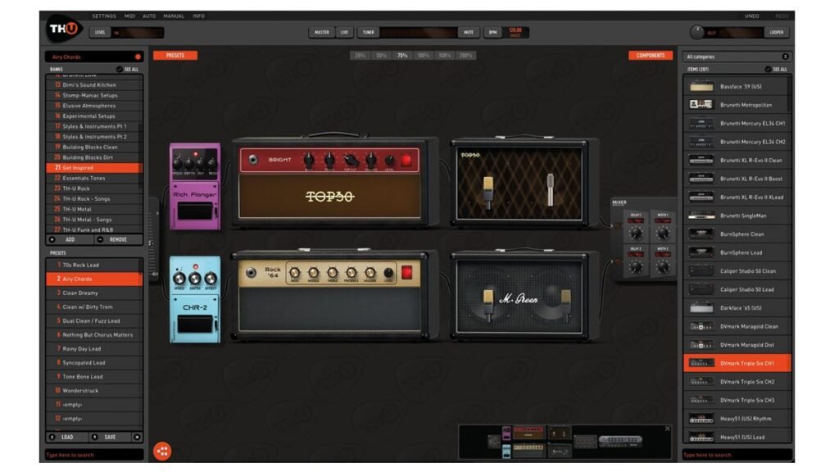Viewport: 839px width, 472px height.
Task: Select the Rich Flanger pedal
Action: (195, 186)
